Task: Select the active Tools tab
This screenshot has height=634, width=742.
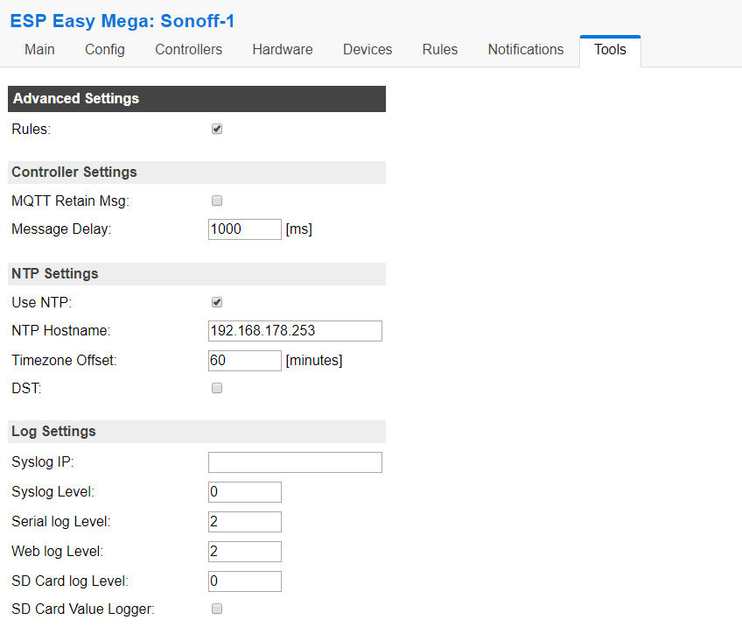Action: (x=609, y=50)
